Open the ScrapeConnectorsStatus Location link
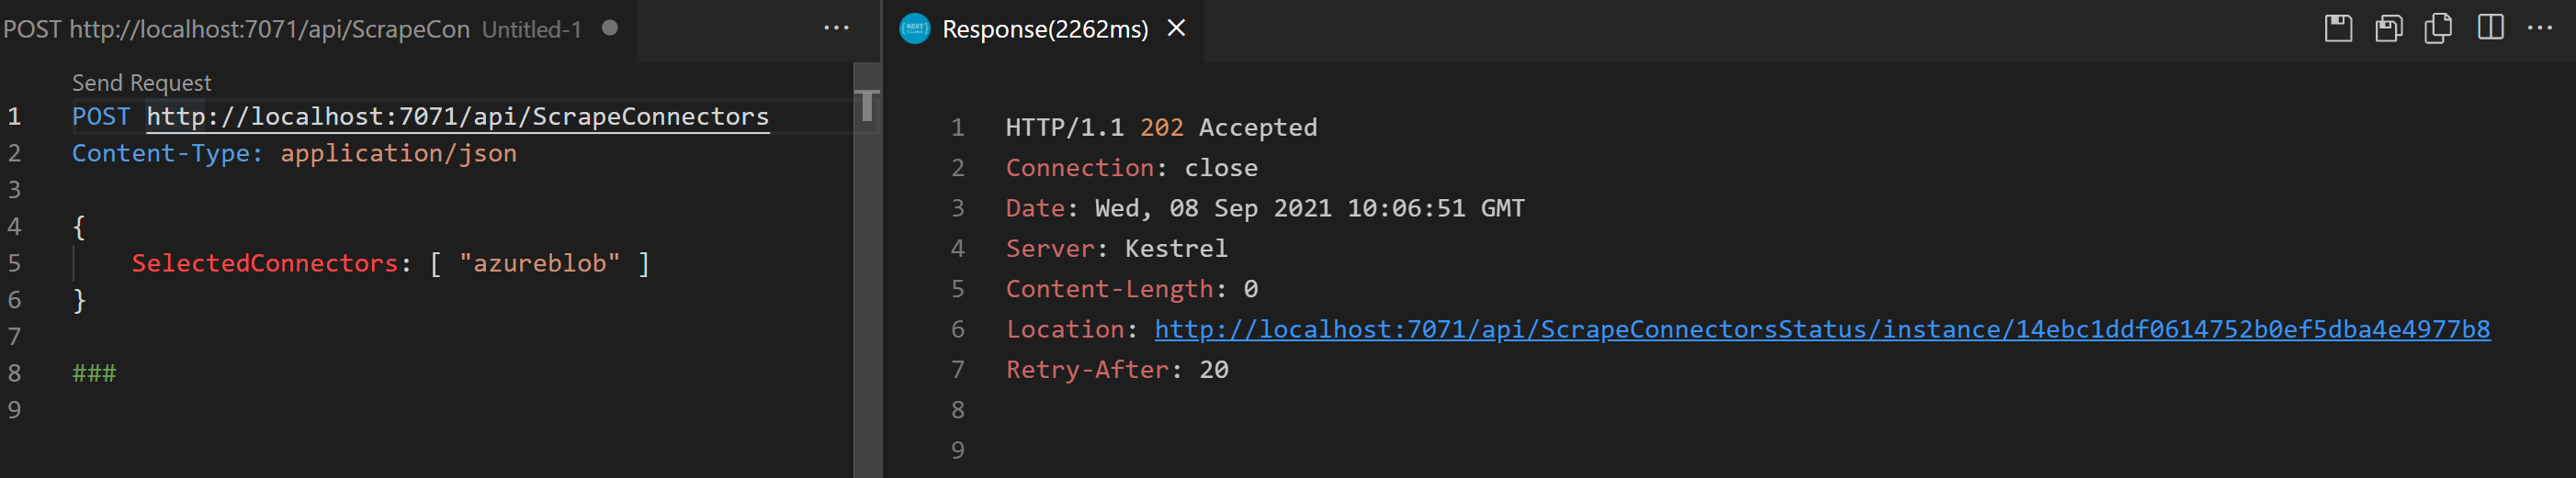 tap(1821, 329)
